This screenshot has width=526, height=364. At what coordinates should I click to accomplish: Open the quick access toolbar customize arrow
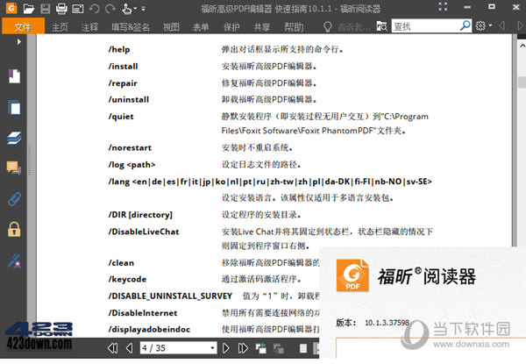(143, 9)
